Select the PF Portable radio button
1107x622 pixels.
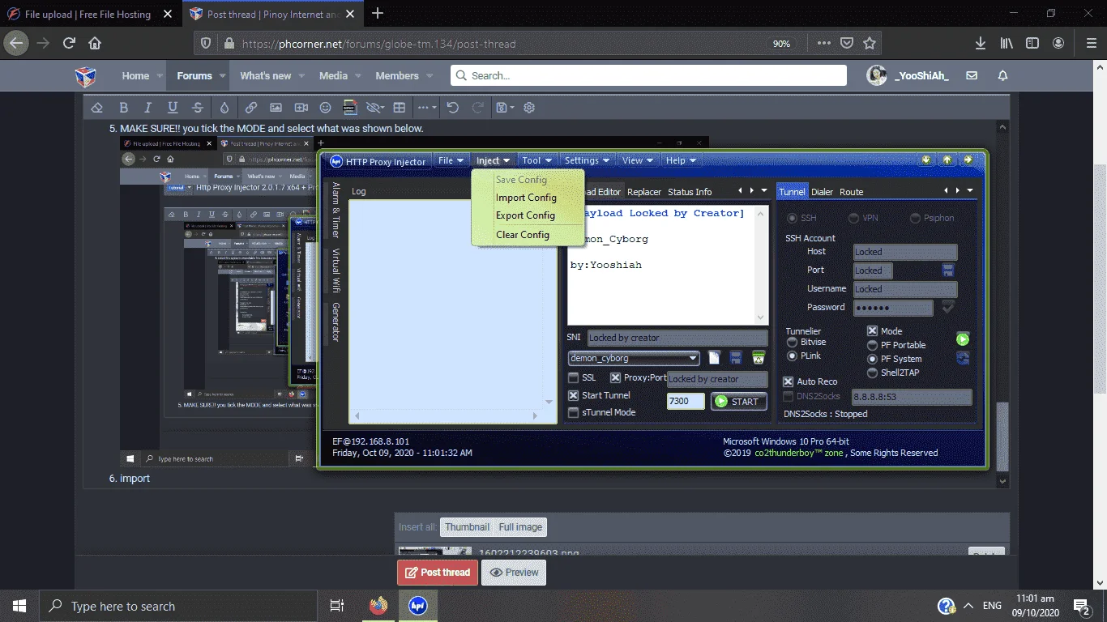point(873,345)
